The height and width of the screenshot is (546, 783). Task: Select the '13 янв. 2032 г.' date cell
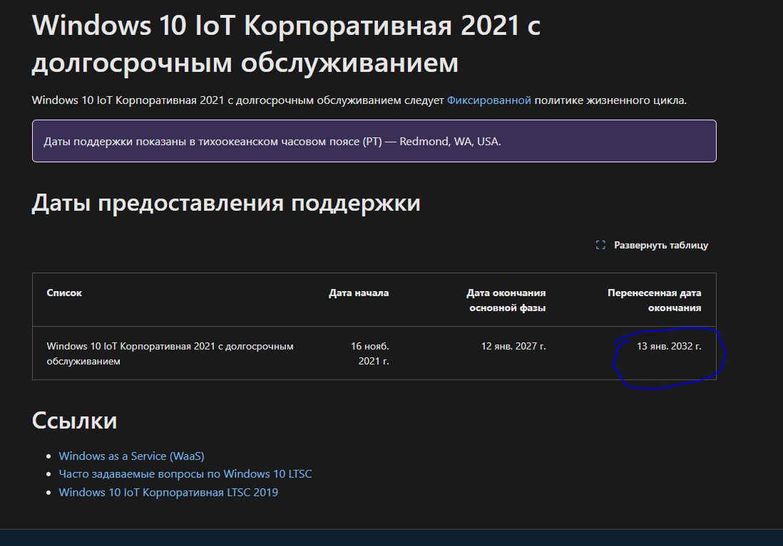pos(669,346)
